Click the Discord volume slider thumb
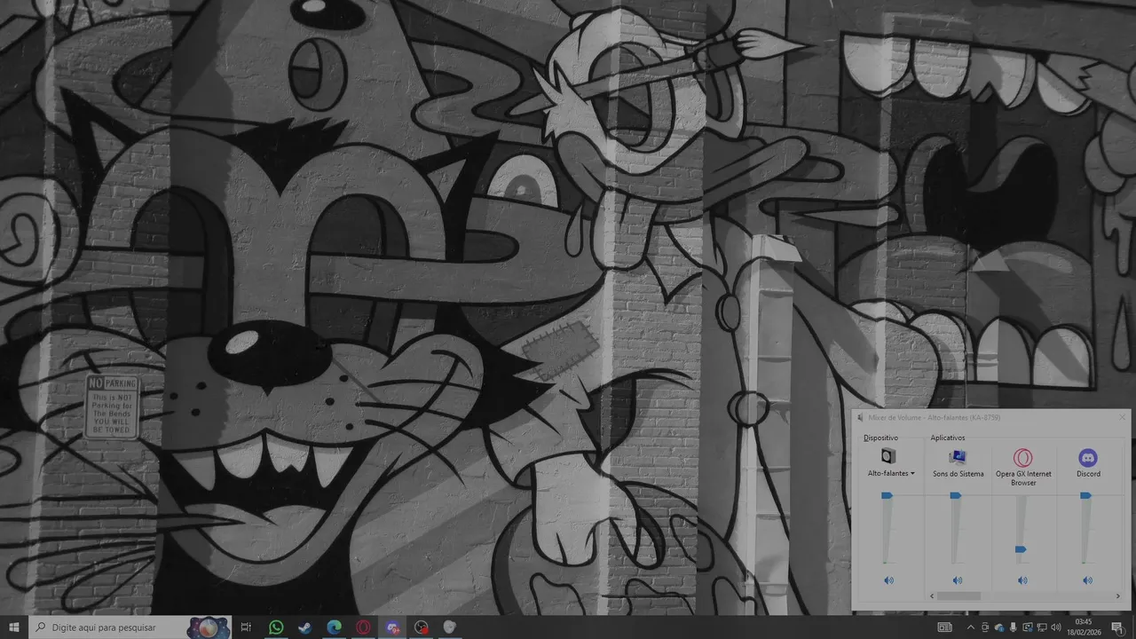 point(1085,495)
